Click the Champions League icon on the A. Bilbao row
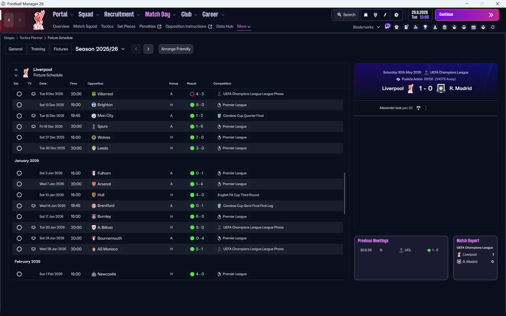Viewport: 506px width, 316px height. point(219,228)
